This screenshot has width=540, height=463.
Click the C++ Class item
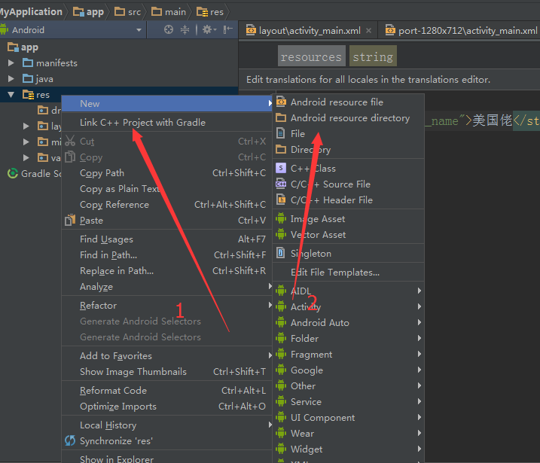pyautogui.click(x=313, y=168)
